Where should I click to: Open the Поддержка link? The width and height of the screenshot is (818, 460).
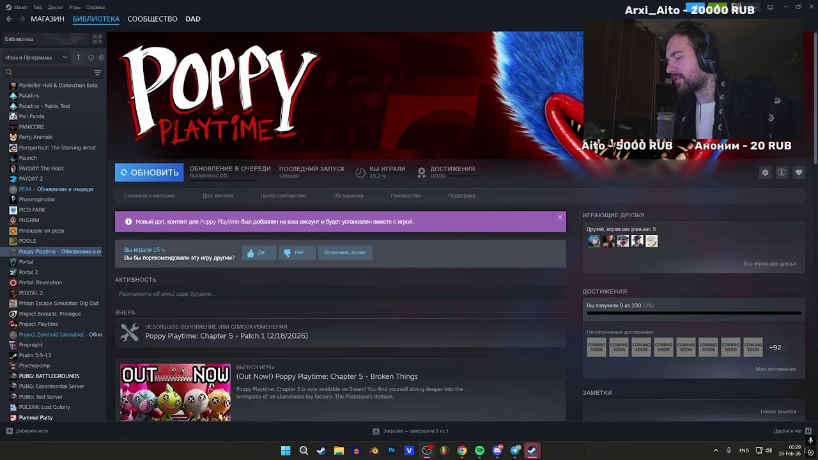point(461,195)
